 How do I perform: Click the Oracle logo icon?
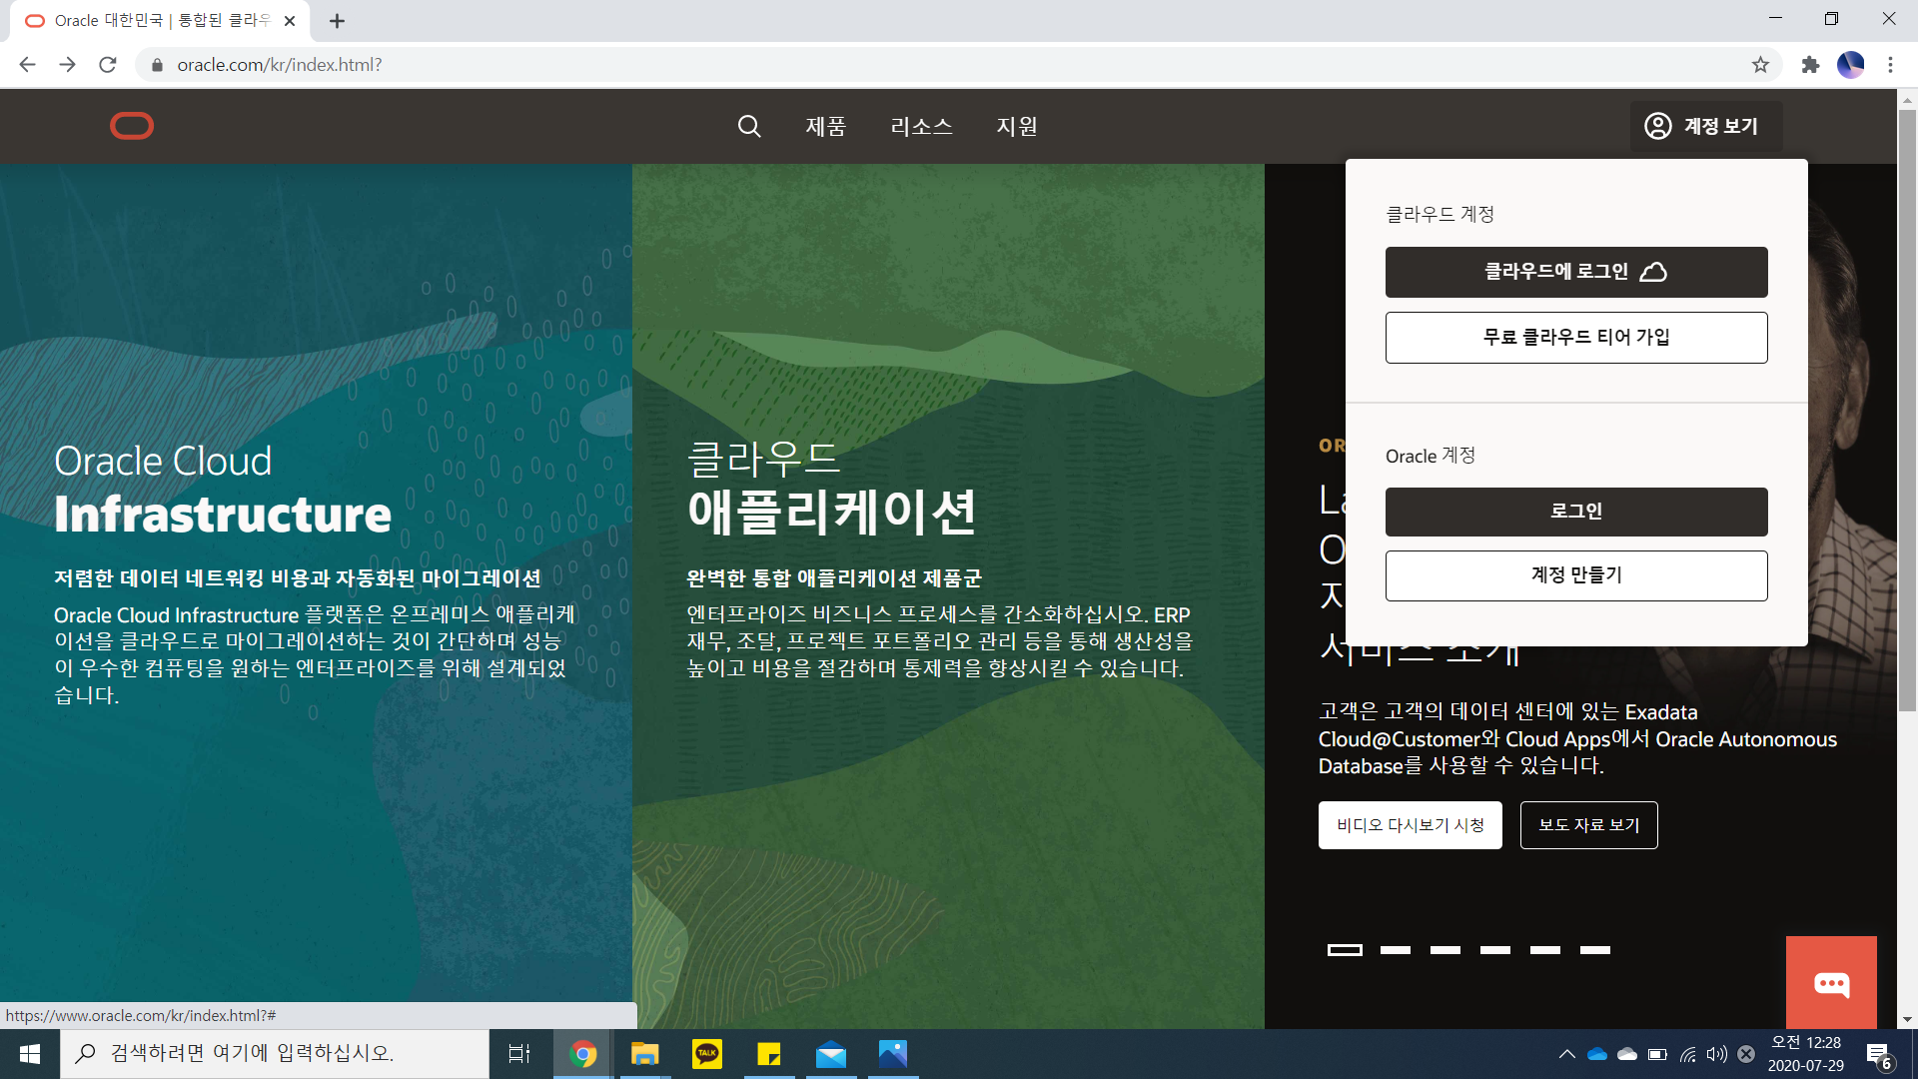click(x=132, y=126)
